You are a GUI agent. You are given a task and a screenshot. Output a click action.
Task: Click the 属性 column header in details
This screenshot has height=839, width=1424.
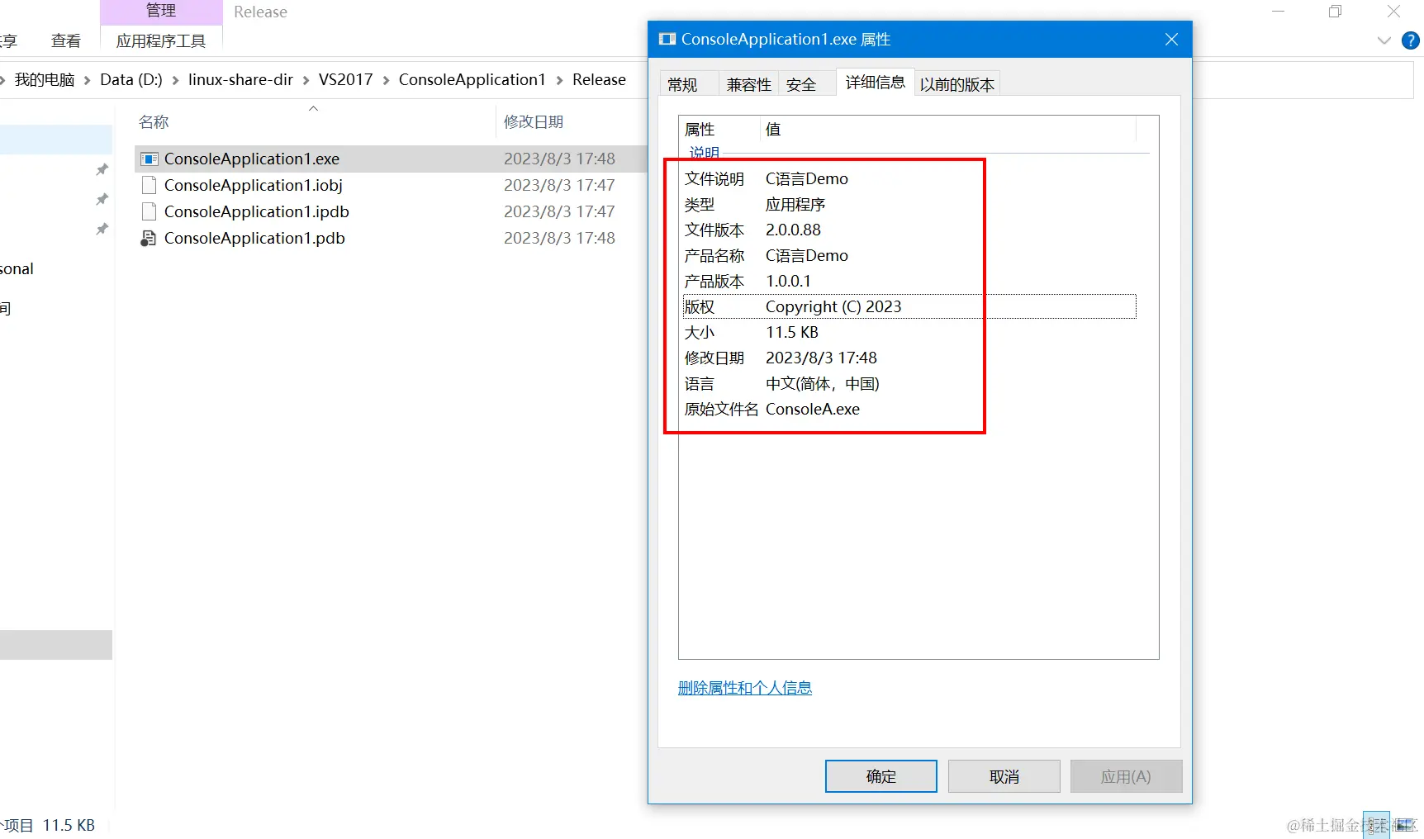700,130
